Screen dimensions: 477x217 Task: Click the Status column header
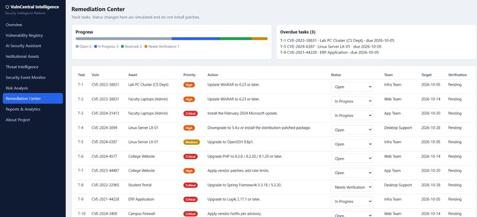pyautogui.click(x=336, y=75)
